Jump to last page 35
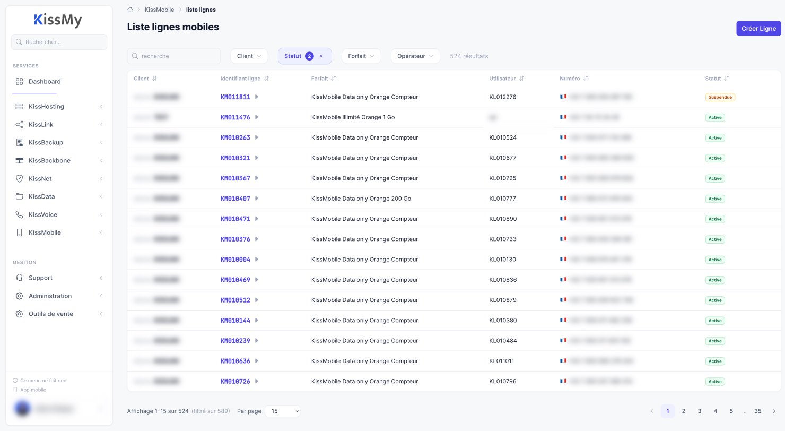The image size is (785, 431). pyautogui.click(x=758, y=411)
